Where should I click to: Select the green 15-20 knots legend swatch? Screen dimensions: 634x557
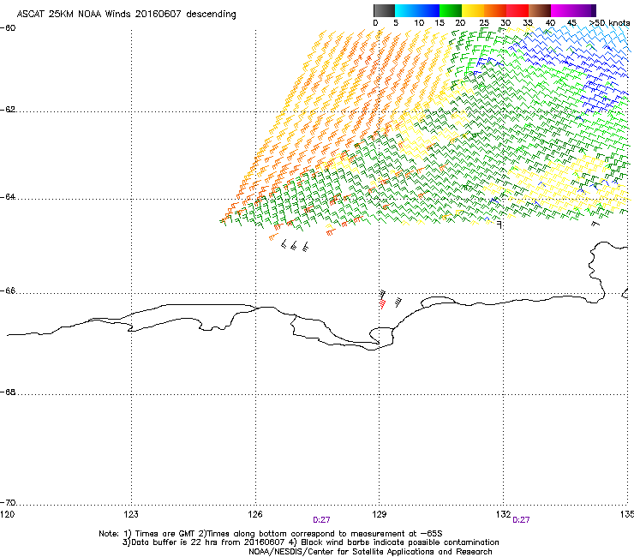451,10
